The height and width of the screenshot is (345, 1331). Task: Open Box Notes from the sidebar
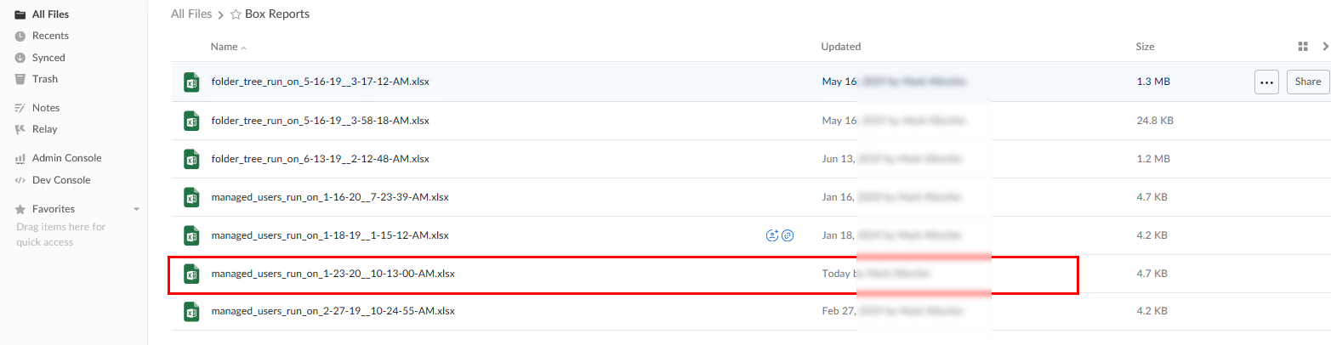(x=45, y=108)
